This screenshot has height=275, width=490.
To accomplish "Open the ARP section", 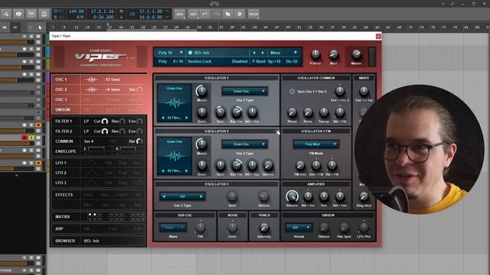I will [x=60, y=229].
